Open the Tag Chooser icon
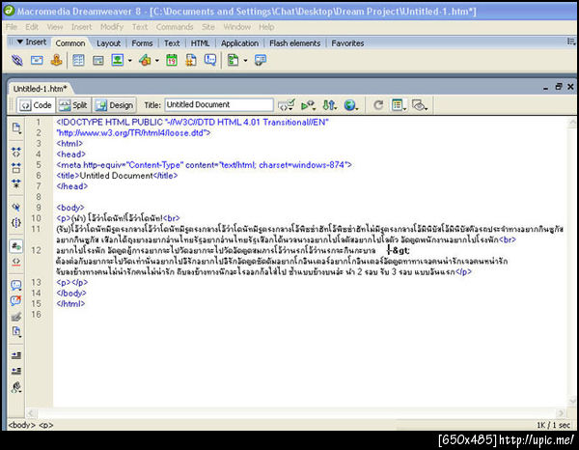Image resolution: width=579 pixels, height=450 pixels. tap(261, 60)
